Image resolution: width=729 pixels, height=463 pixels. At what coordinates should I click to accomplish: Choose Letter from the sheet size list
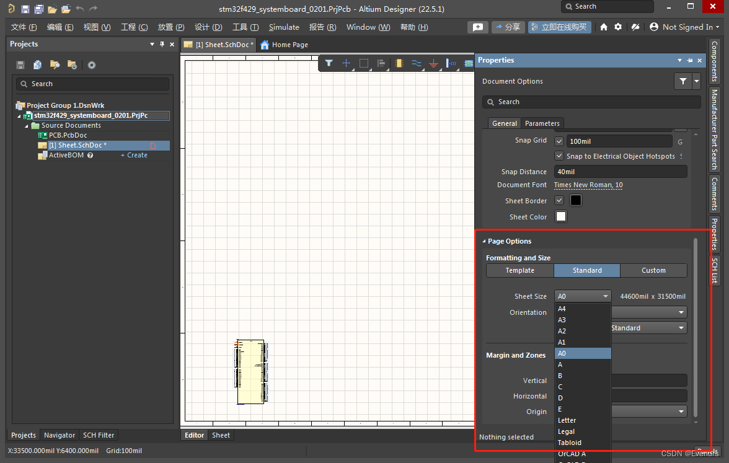(x=583, y=420)
